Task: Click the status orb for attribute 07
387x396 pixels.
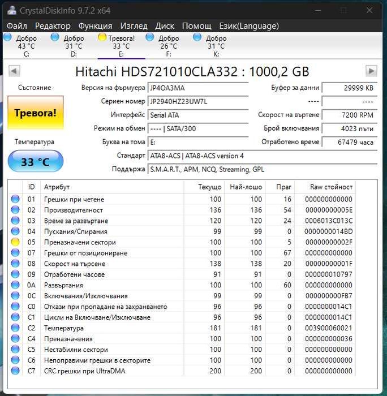Action: point(15,252)
